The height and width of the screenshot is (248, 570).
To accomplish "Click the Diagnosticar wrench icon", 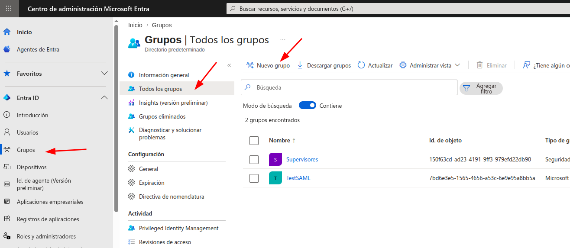I will tap(132, 130).
